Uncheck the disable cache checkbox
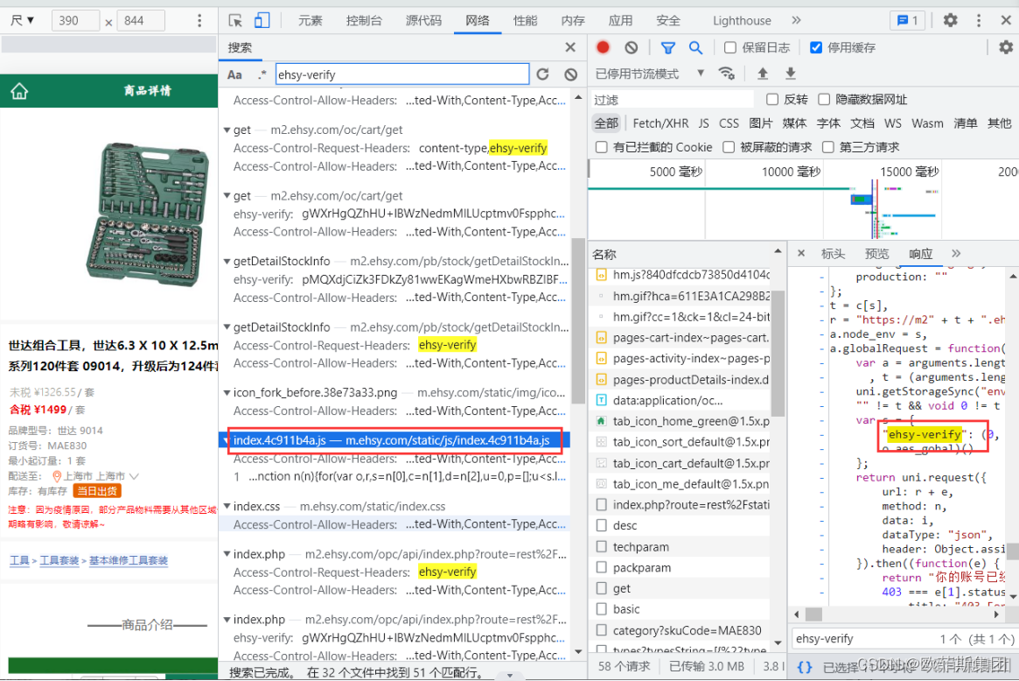Screen dimensions: 1019x681 click(815, 47)
